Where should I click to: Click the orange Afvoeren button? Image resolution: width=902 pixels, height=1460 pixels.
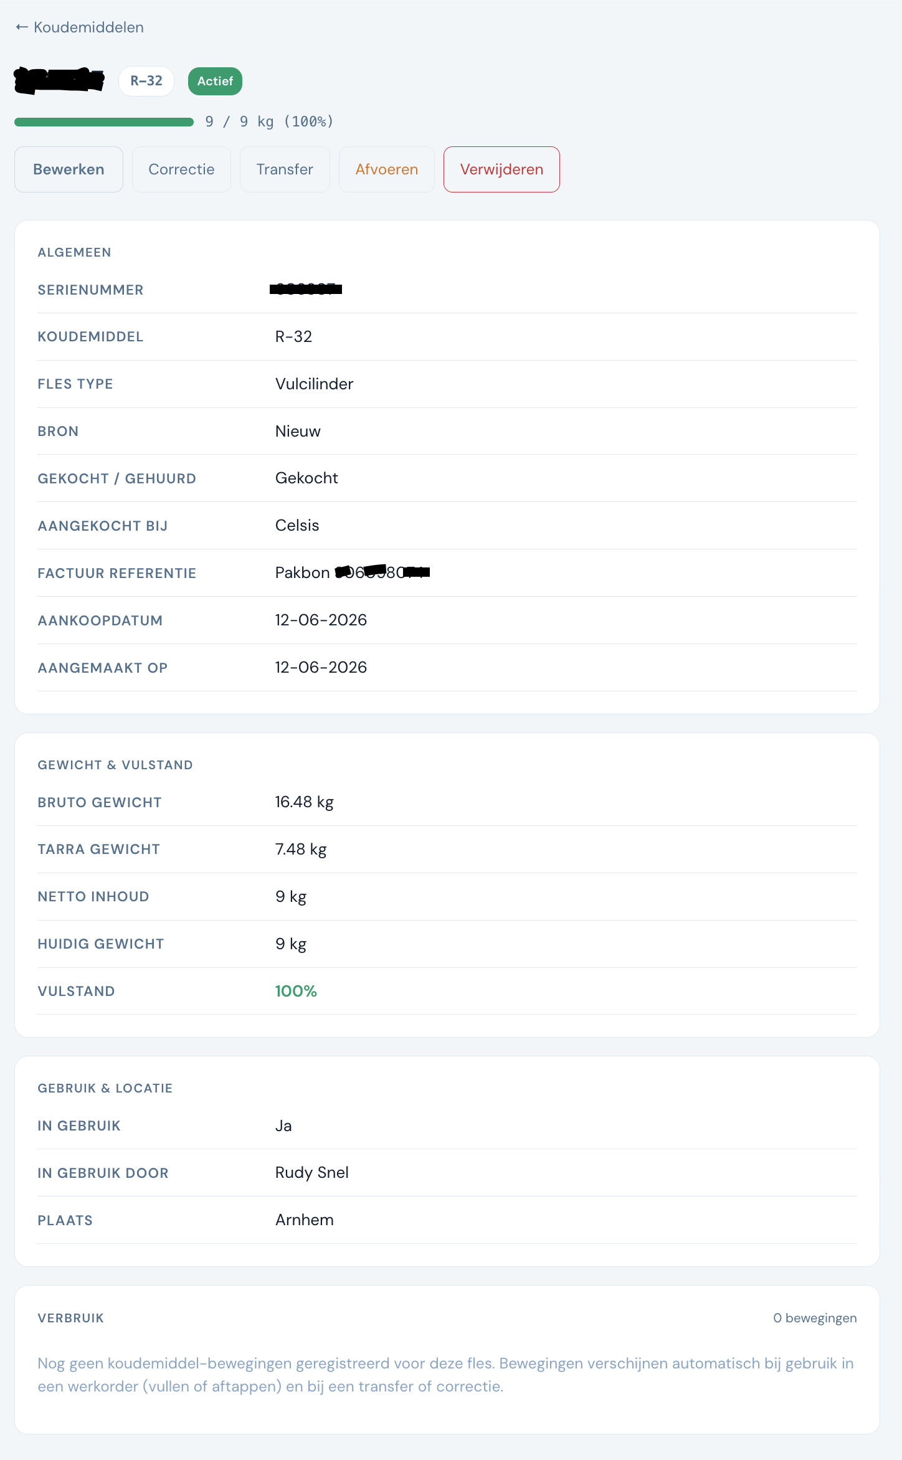tap(387, 169)
